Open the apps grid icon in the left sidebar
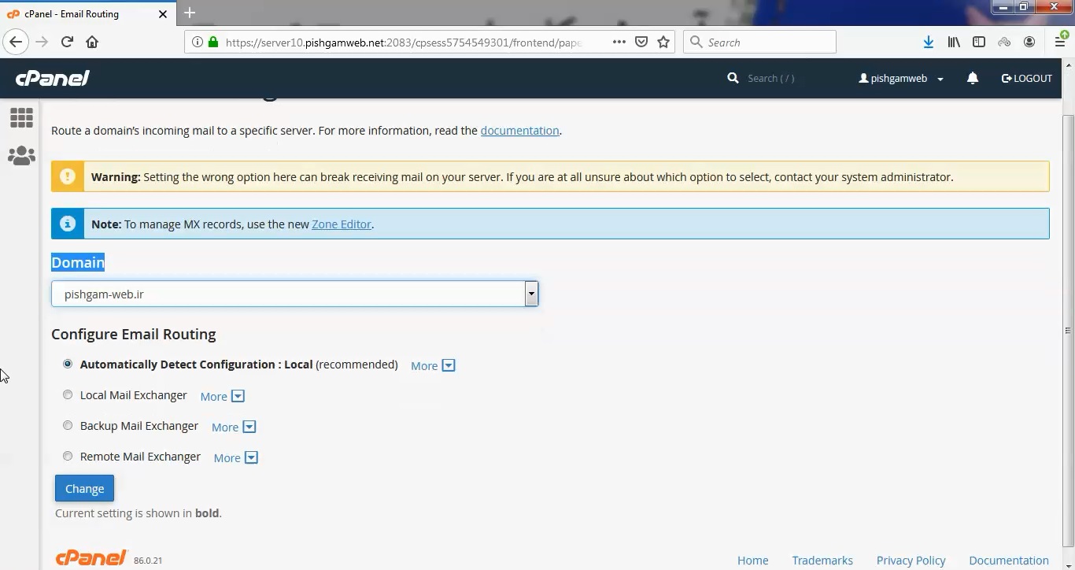The image size is (1075, 570). [x=21, y=117]
